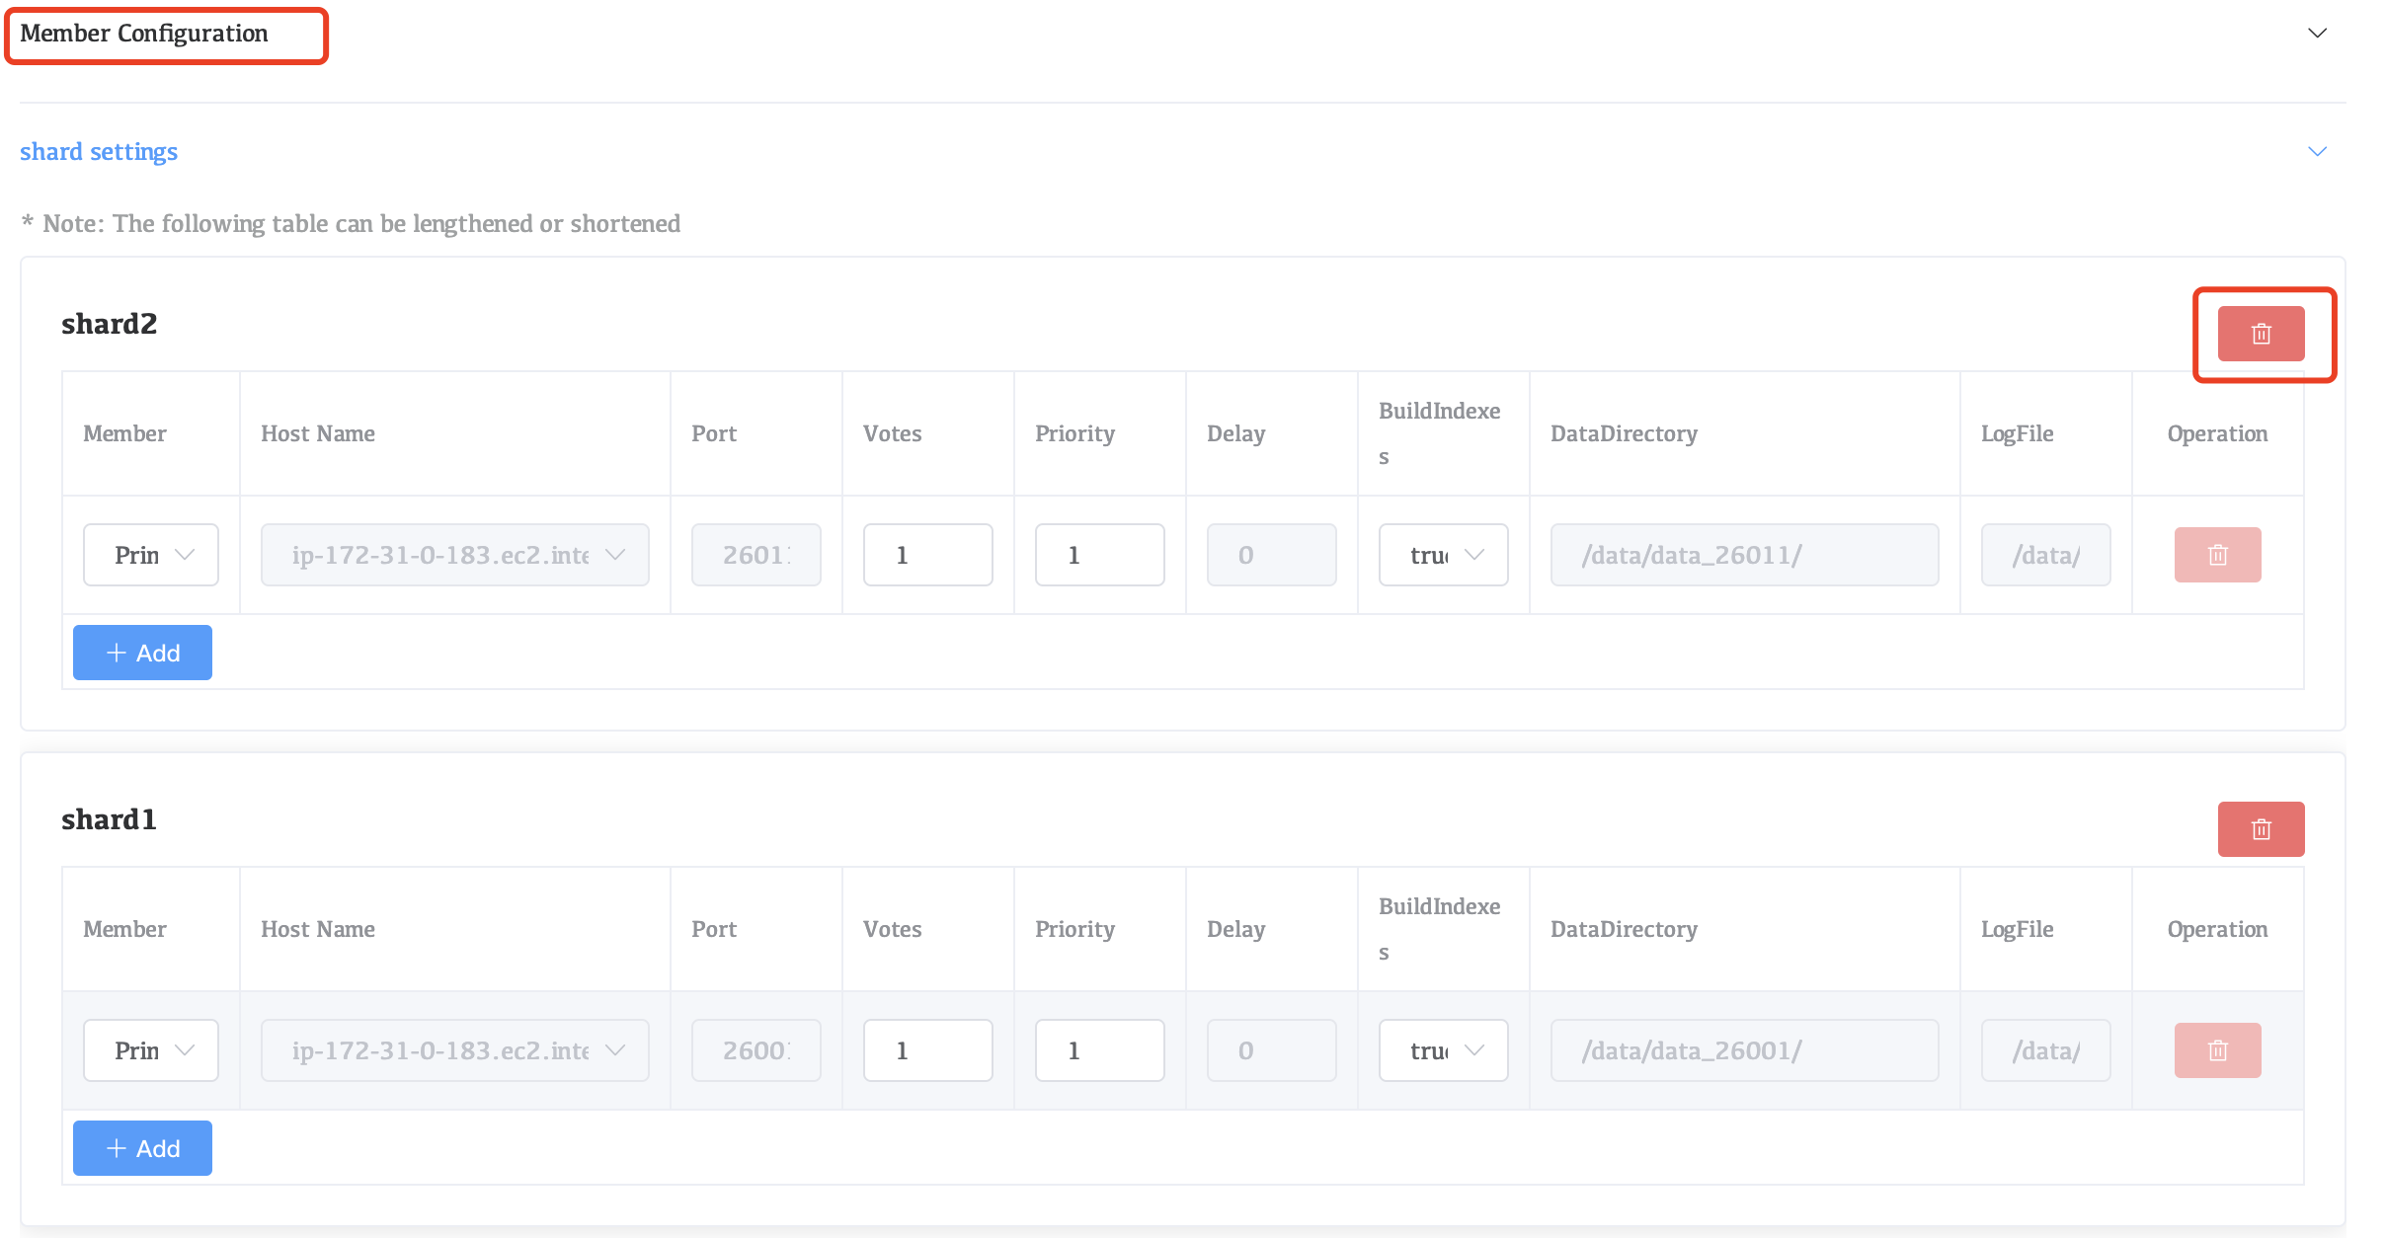Click shard1 Port field

(756, 1050)
